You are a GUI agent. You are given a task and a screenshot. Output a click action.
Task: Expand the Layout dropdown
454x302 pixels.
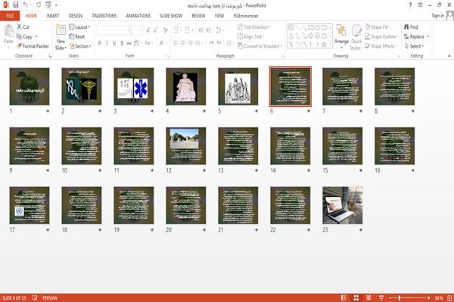[x=79, y=27]
